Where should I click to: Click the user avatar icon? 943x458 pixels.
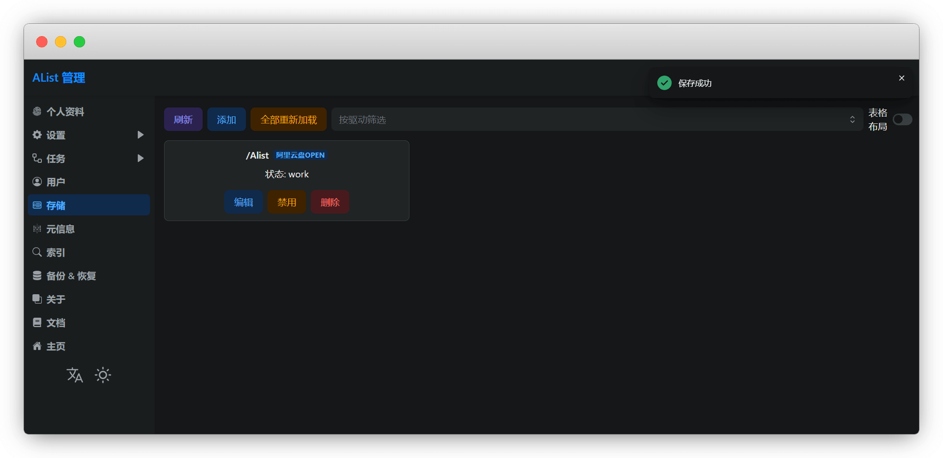coord(37,182)
